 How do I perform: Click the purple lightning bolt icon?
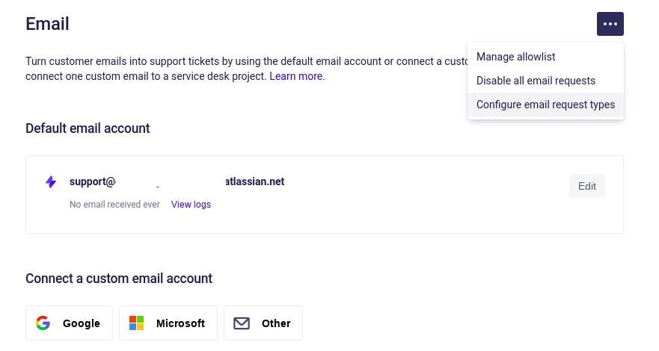(x=51, y=182)
